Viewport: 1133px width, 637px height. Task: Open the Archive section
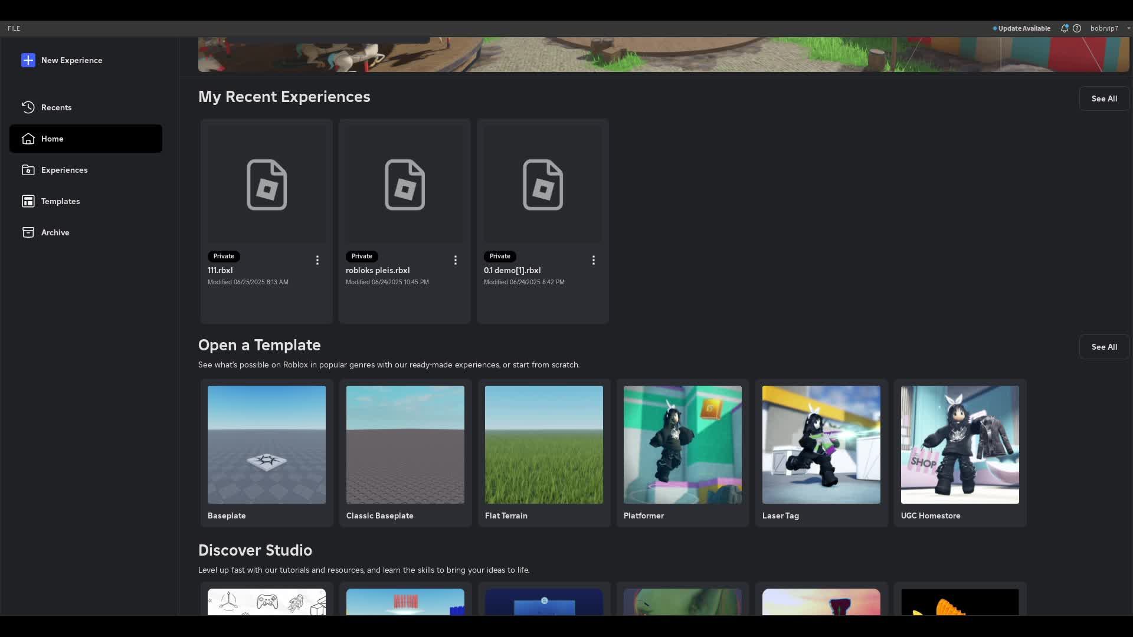click(x=55, y=232)
